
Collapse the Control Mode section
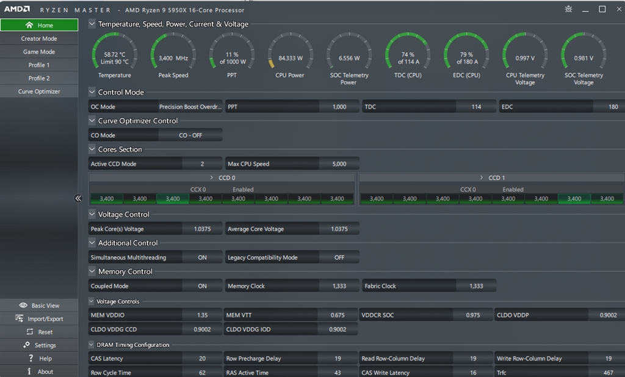pyautogui.click(x=92, y=92)
